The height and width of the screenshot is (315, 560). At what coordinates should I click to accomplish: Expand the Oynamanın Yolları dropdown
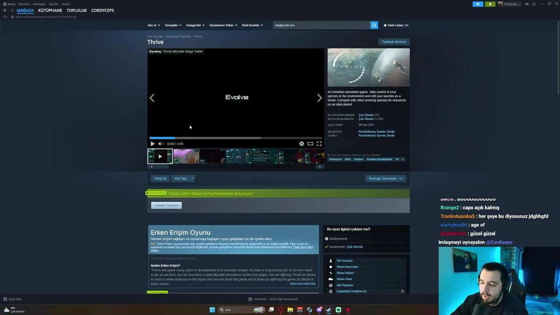click(x=223, y=25)
